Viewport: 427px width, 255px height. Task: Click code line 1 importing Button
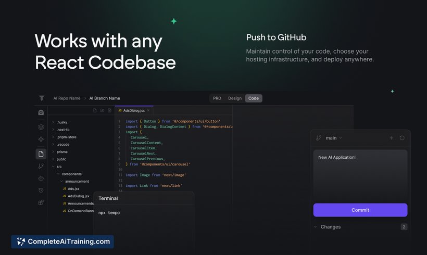[x=173, y=121]
